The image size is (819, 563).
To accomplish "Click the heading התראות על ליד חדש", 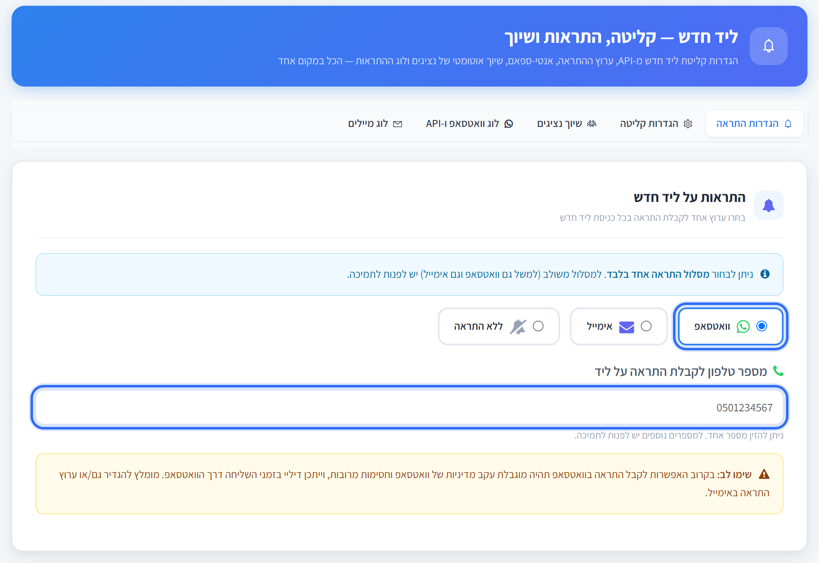I will [690, 197].
